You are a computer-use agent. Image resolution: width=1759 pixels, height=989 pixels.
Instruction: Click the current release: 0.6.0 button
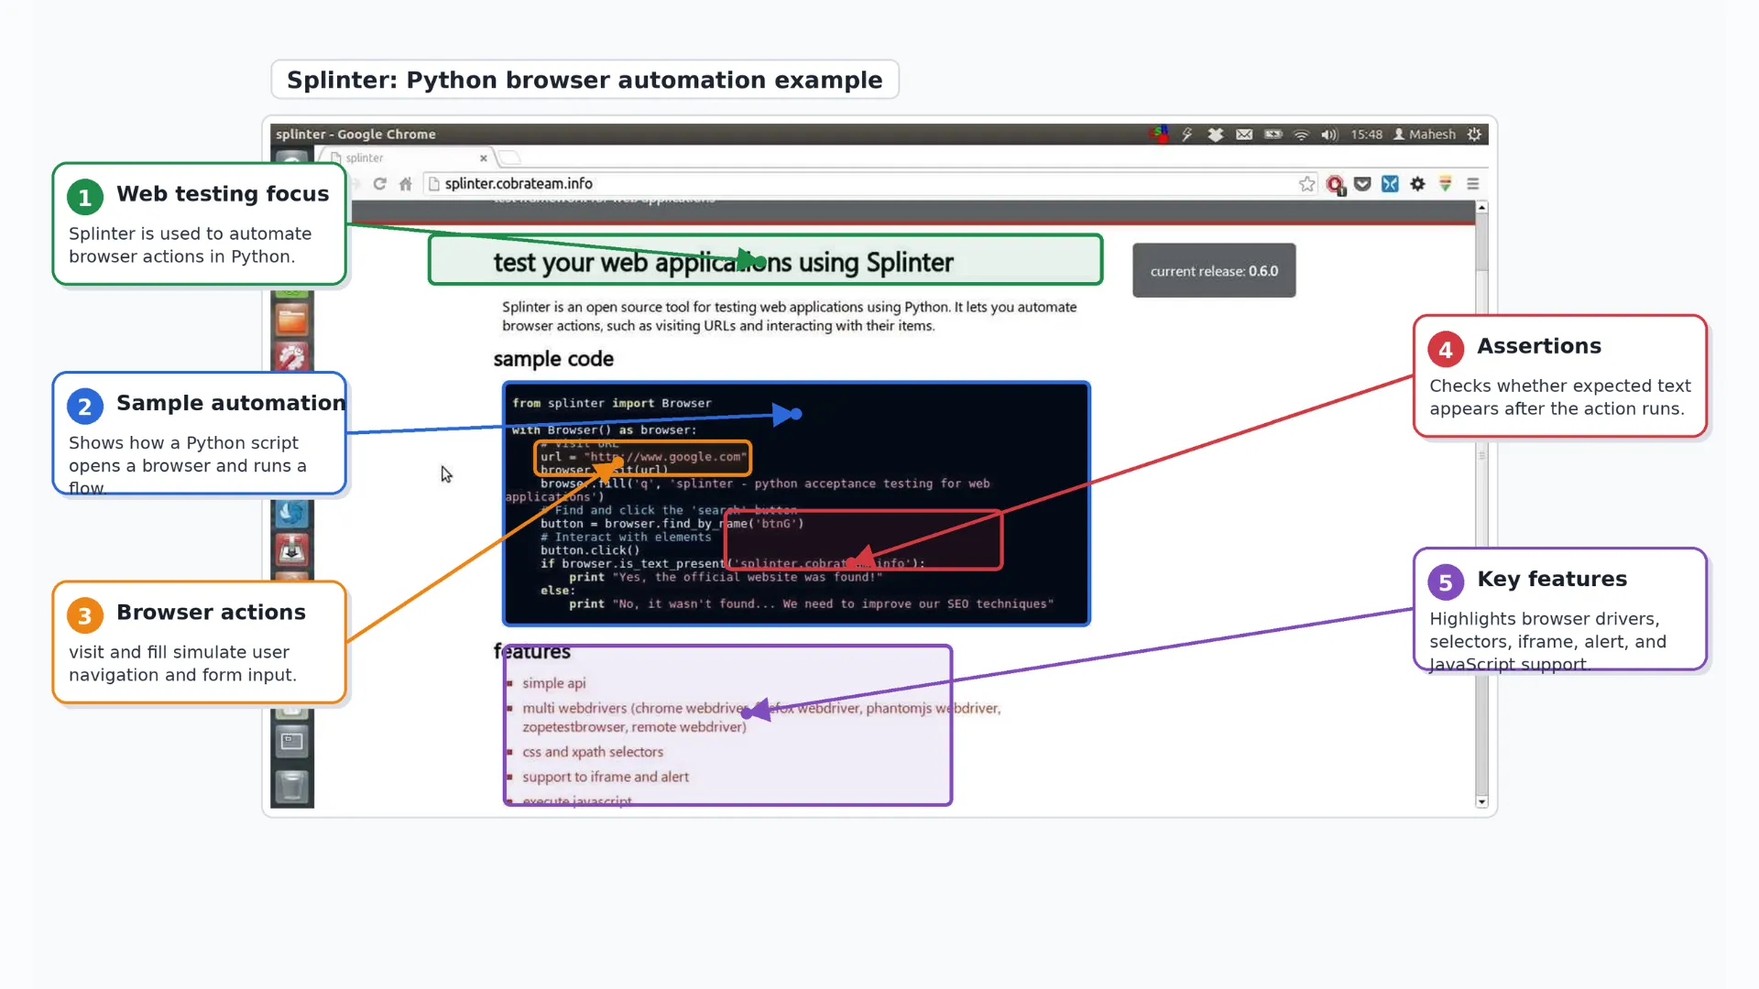coord(1214,271)
